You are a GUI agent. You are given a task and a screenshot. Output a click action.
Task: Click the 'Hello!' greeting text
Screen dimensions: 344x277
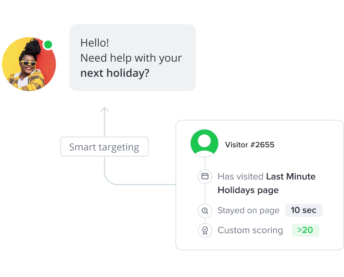(95, 43)
